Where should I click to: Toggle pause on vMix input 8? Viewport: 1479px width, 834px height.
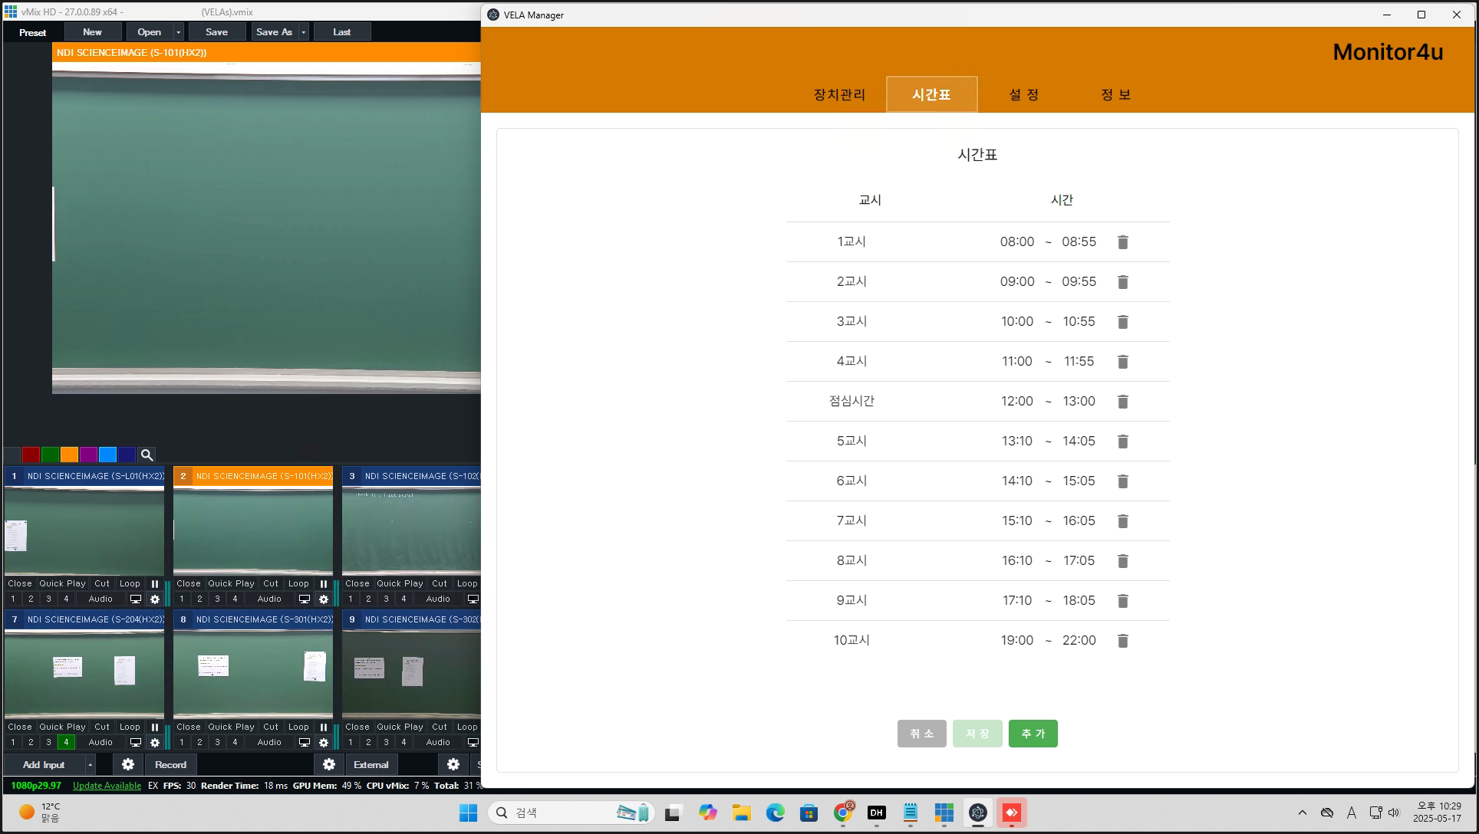click(324, 727)
